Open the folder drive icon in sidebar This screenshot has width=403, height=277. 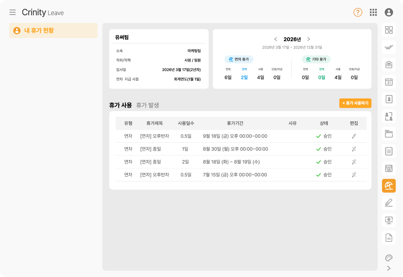pos(389,134)
